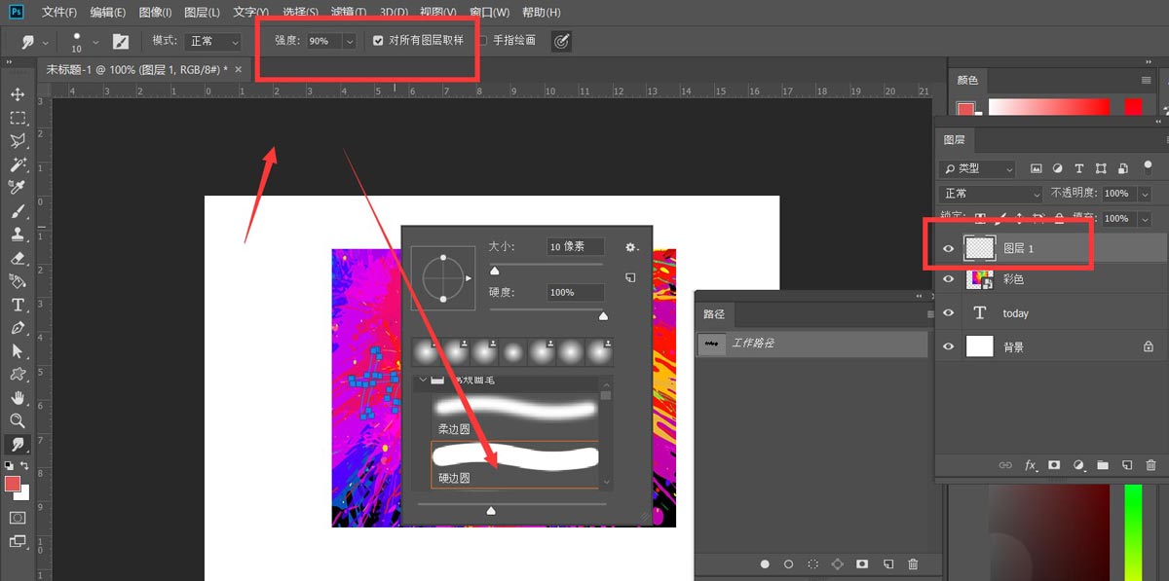This screenshot has height=581, width=1169.
Task: Open 编辑(E) menu
Action: [107, 13]
